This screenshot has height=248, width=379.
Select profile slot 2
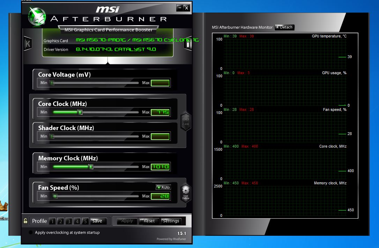tap(60, 221)
